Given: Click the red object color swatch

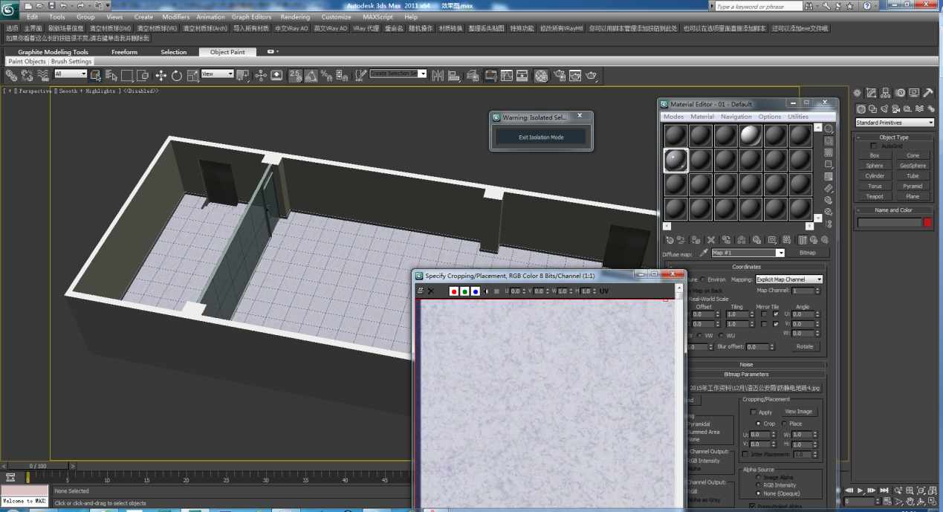Looking at the screenshot, I should [927, 223].
